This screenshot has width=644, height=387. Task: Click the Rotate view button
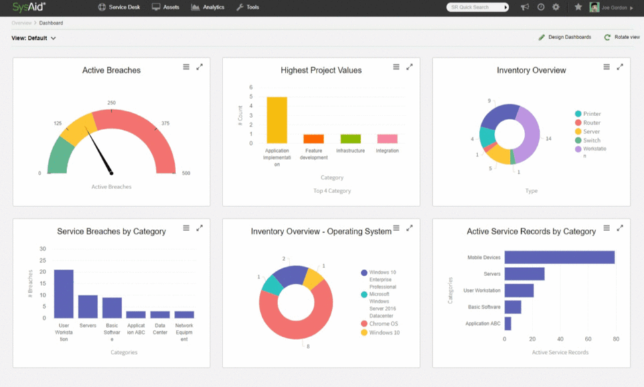tap(616, 37)
